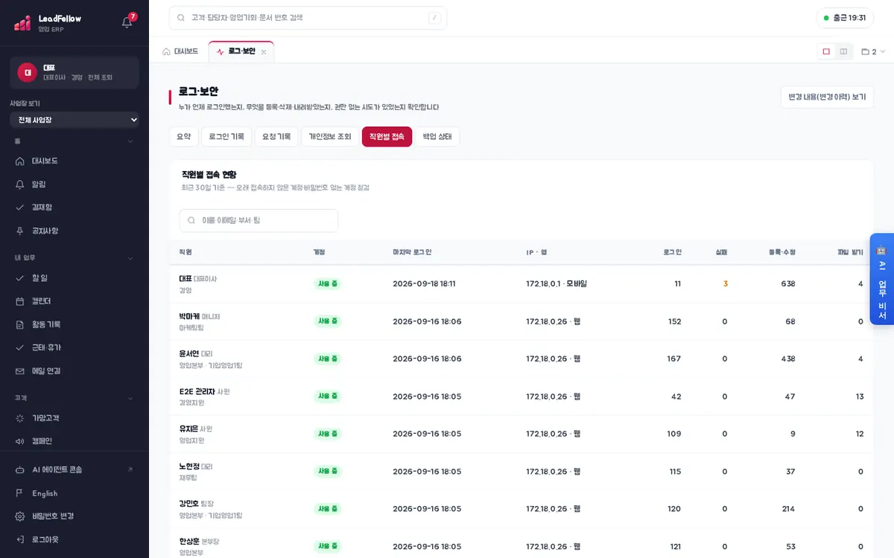Open 근태·휴가 in the sidebar
Viewport: 894px width, 558px height.
pos(74,347)
